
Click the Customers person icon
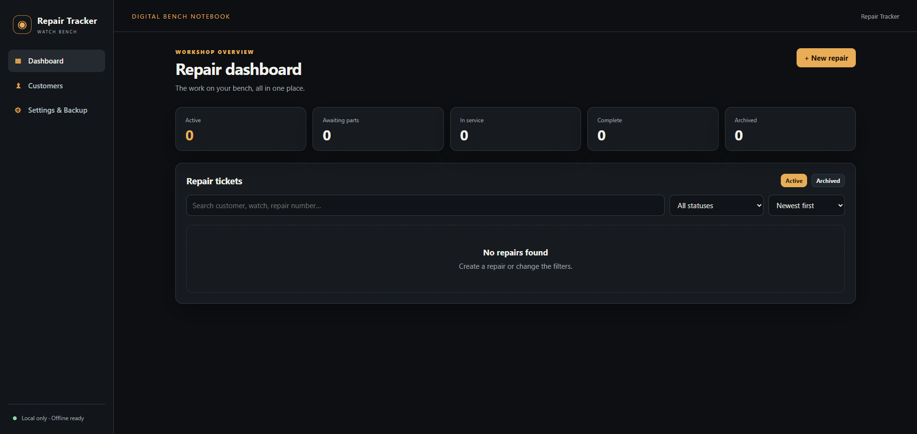click(18, 86)
